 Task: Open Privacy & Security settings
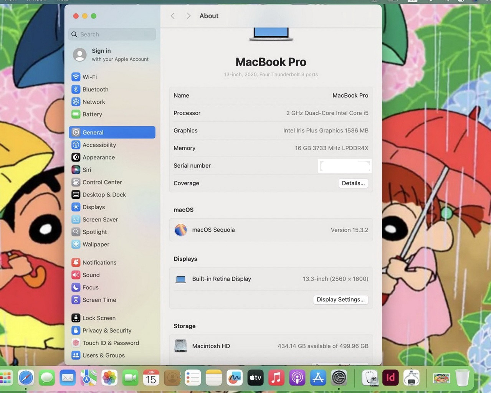point(112,330)
